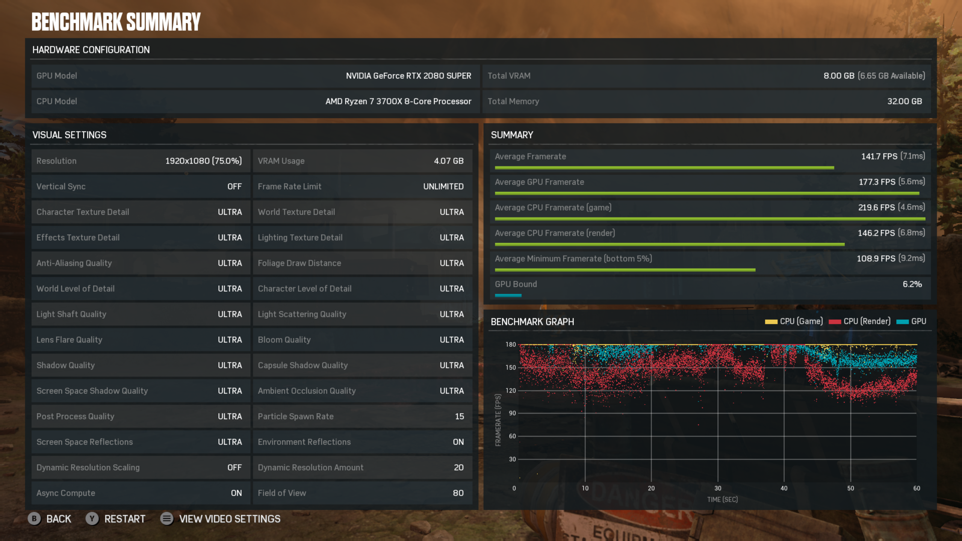This screenshot has height=541, width=962.
Task: Click the 141.7 FPS average framerate value
Action: point(879,156)
